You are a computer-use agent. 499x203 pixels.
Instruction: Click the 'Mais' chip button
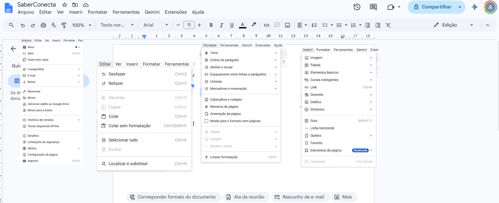coord(344,197)
